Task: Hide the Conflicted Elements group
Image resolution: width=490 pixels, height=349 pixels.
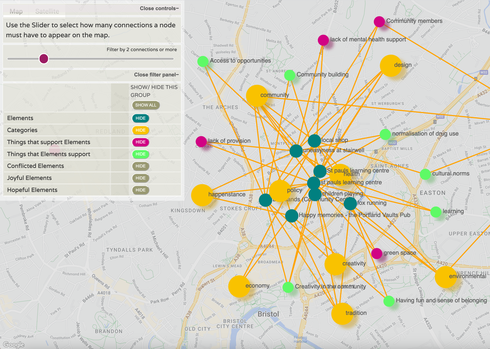Action: 140,166
